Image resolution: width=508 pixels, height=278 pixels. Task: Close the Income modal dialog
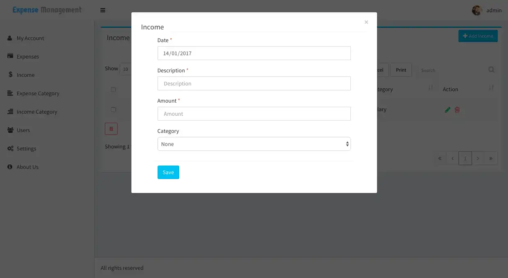pyautogui.click(x=366, y=22)
